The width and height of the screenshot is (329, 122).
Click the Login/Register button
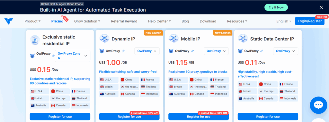pyautogui.click(x=310, y=21)
